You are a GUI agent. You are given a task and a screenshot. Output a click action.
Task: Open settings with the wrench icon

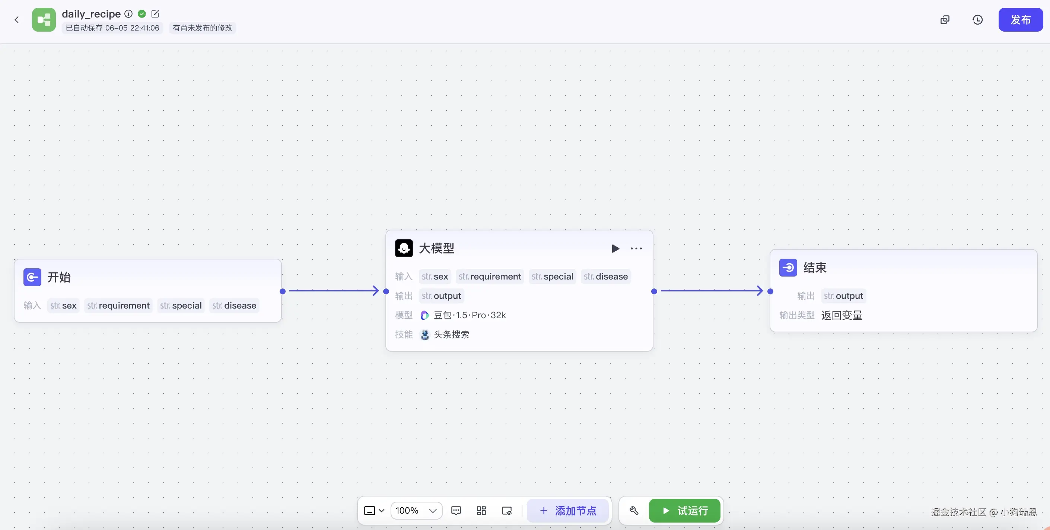[x=633, y=510]
